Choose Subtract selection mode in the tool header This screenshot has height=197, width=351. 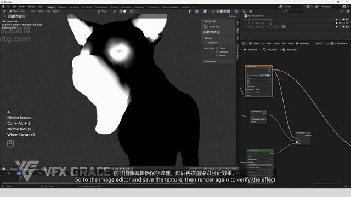[x=17, y=16]
